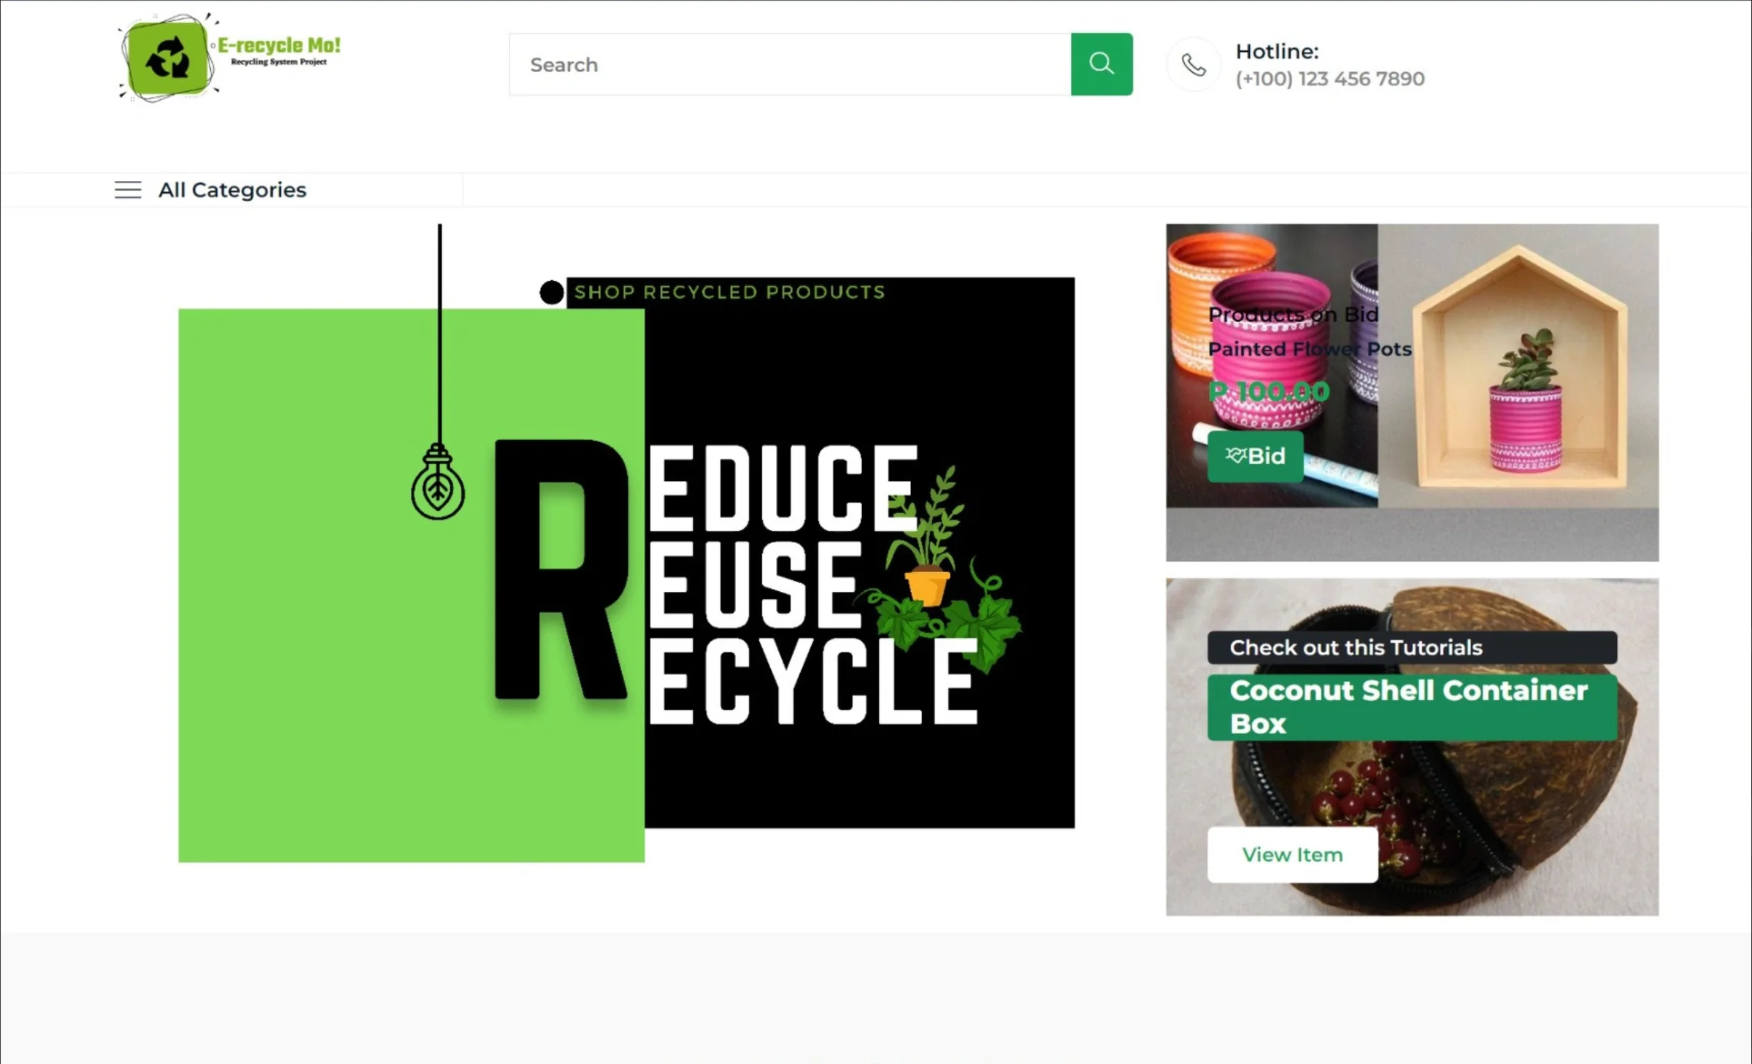Click the E-recycle Mo! logo
This screenshot has height=1064, width=1752.
pyautogui.click(x=229, y=58)
